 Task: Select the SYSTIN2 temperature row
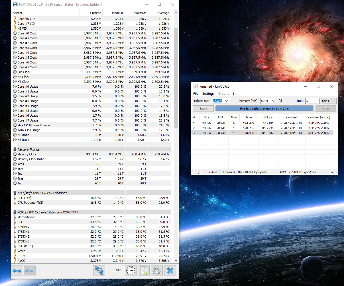91,236
